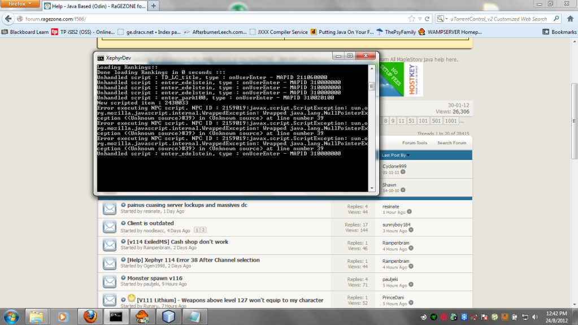Open Windows Explorer folder icon in taskbar
This screenshot has height=325, width=578.
pos(37,316)
